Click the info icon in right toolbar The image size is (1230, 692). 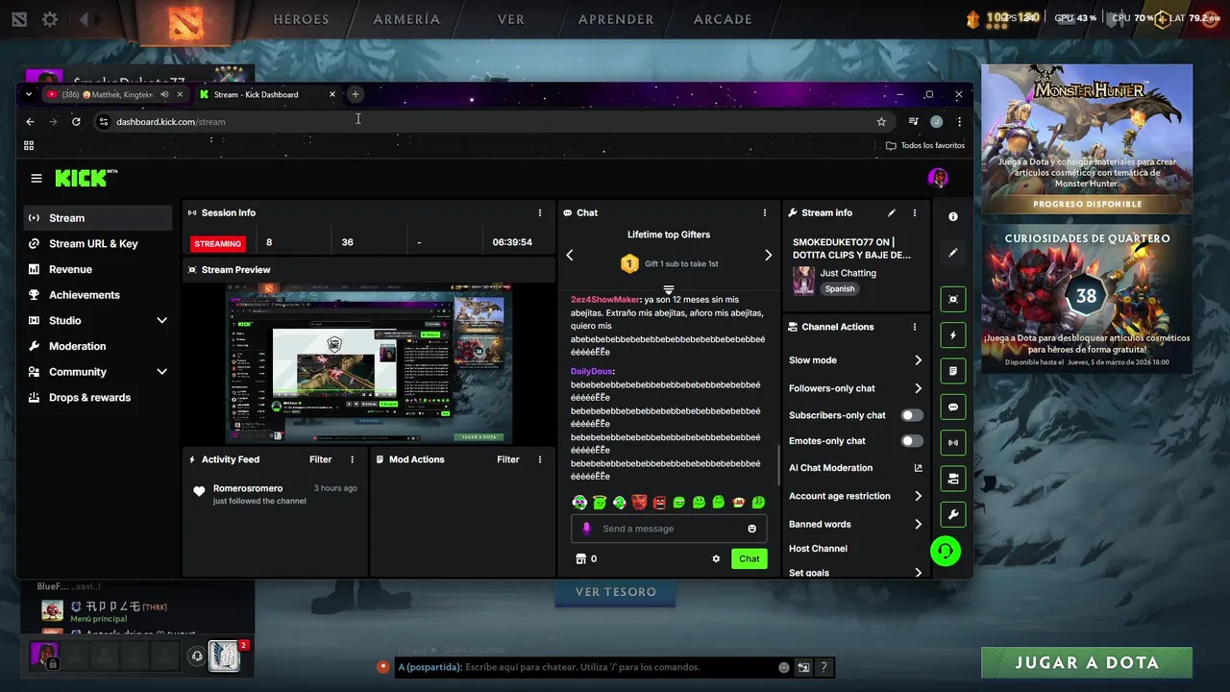[x=953, y=217]
